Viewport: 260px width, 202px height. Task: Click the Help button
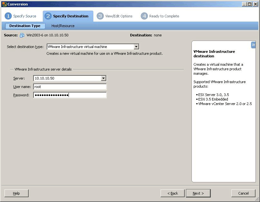(x=16, y=193)
